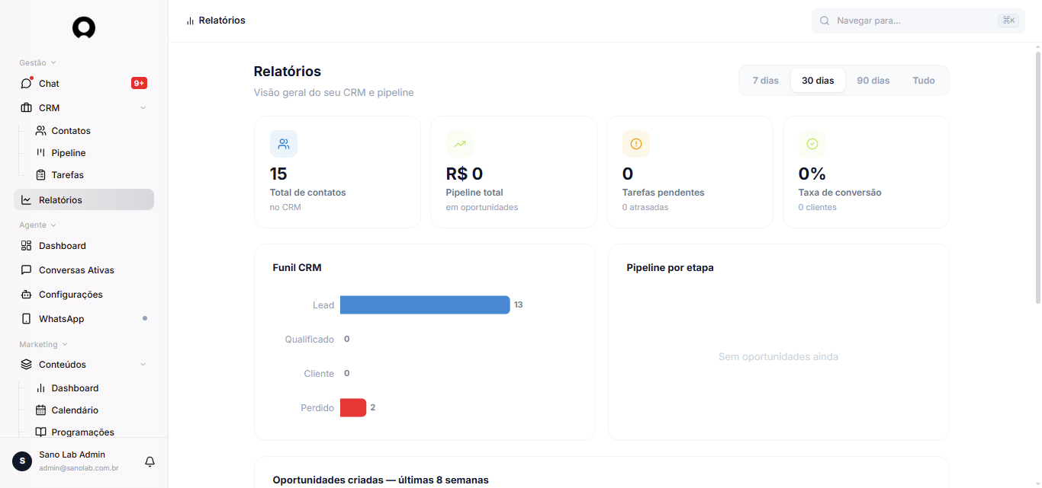This screenshot has height=488, width=1042.
Task: Click the Total de contatos card value 15
Action: point(278,174)
